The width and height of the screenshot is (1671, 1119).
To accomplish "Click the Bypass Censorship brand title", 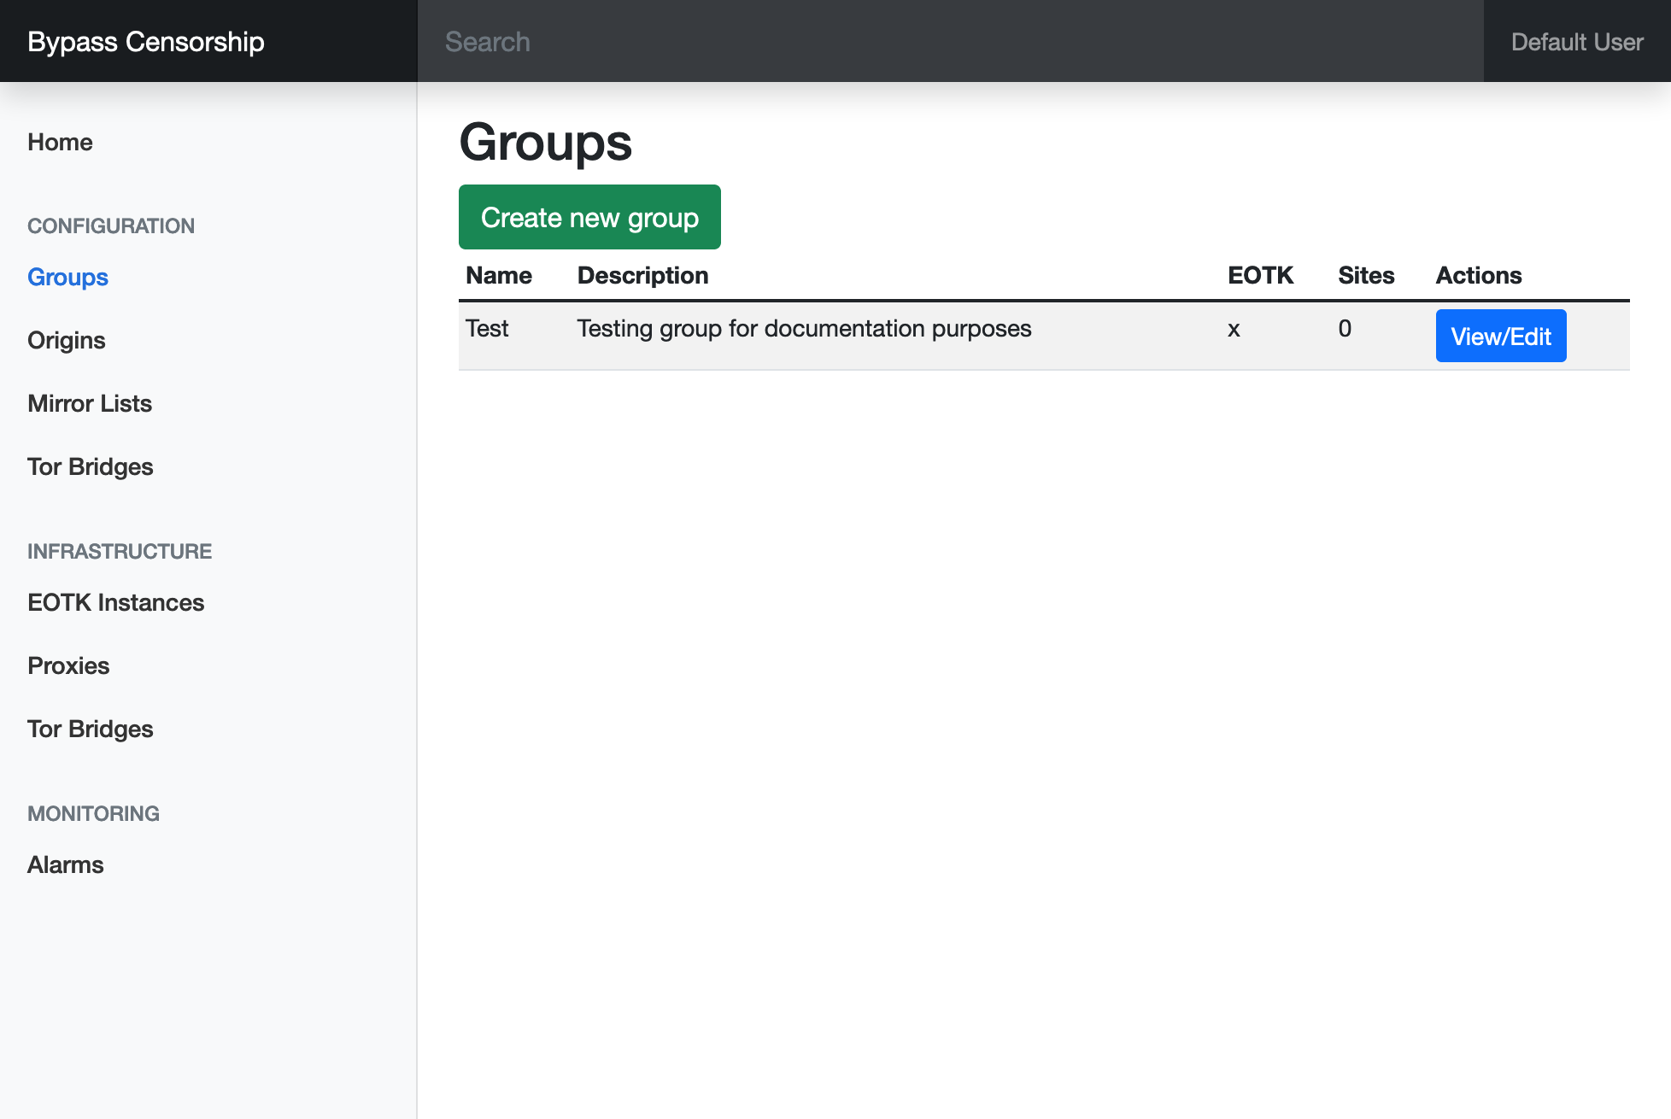I will 145,42.
